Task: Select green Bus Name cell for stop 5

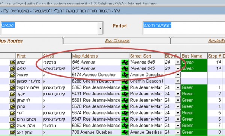Action: (194, 113)
